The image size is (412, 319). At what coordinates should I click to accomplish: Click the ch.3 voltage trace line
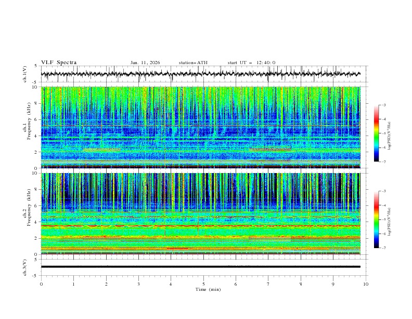200,267
